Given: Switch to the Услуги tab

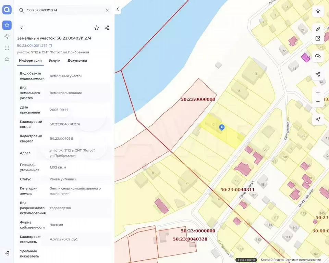Looking at the screenshot, I should coord(54,60).
